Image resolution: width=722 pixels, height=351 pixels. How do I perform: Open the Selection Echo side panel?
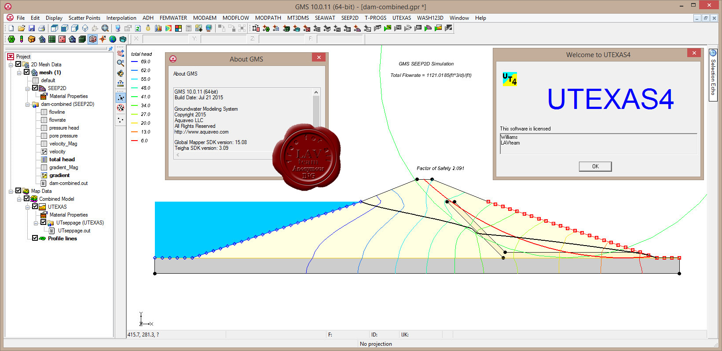point(713,75)
